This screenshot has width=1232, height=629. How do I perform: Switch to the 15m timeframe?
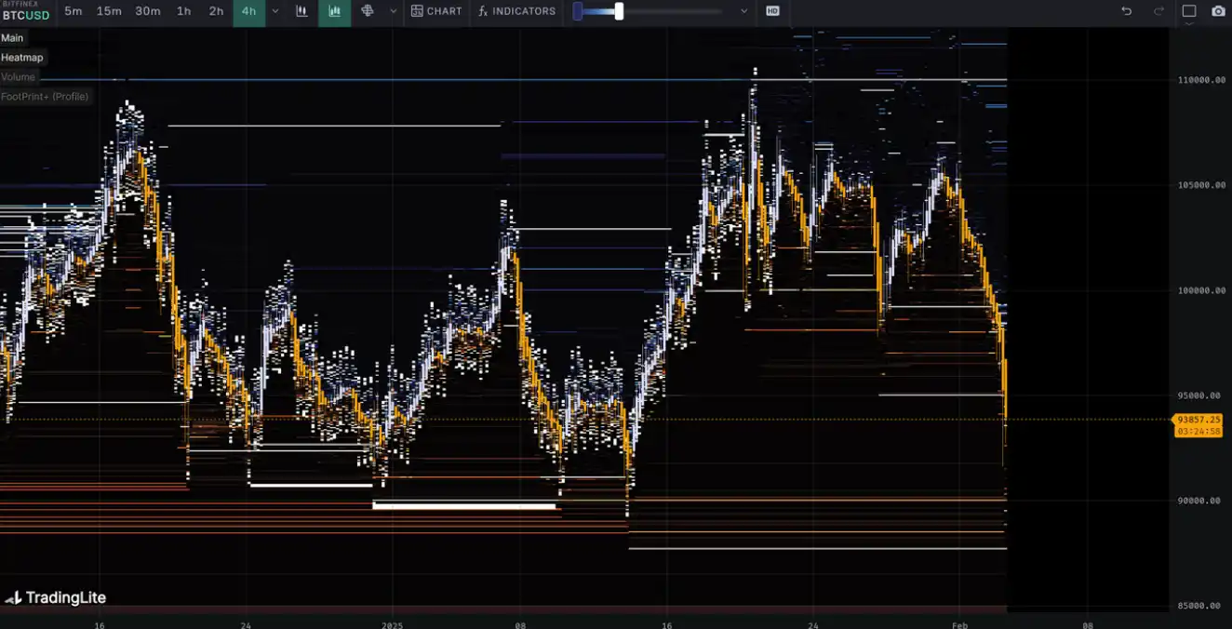click(x=109, y=11)
